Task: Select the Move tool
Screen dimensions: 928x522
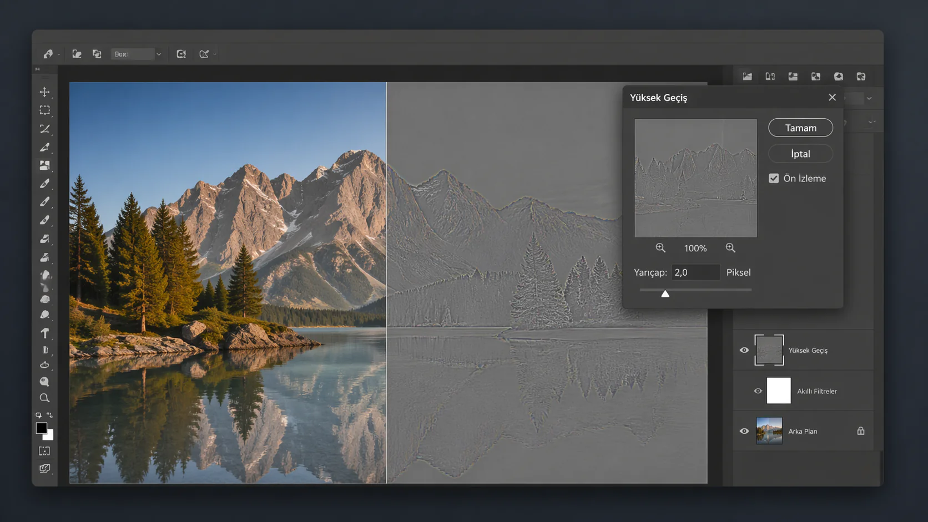Action: pyautogui.click(x=45, y=93)
